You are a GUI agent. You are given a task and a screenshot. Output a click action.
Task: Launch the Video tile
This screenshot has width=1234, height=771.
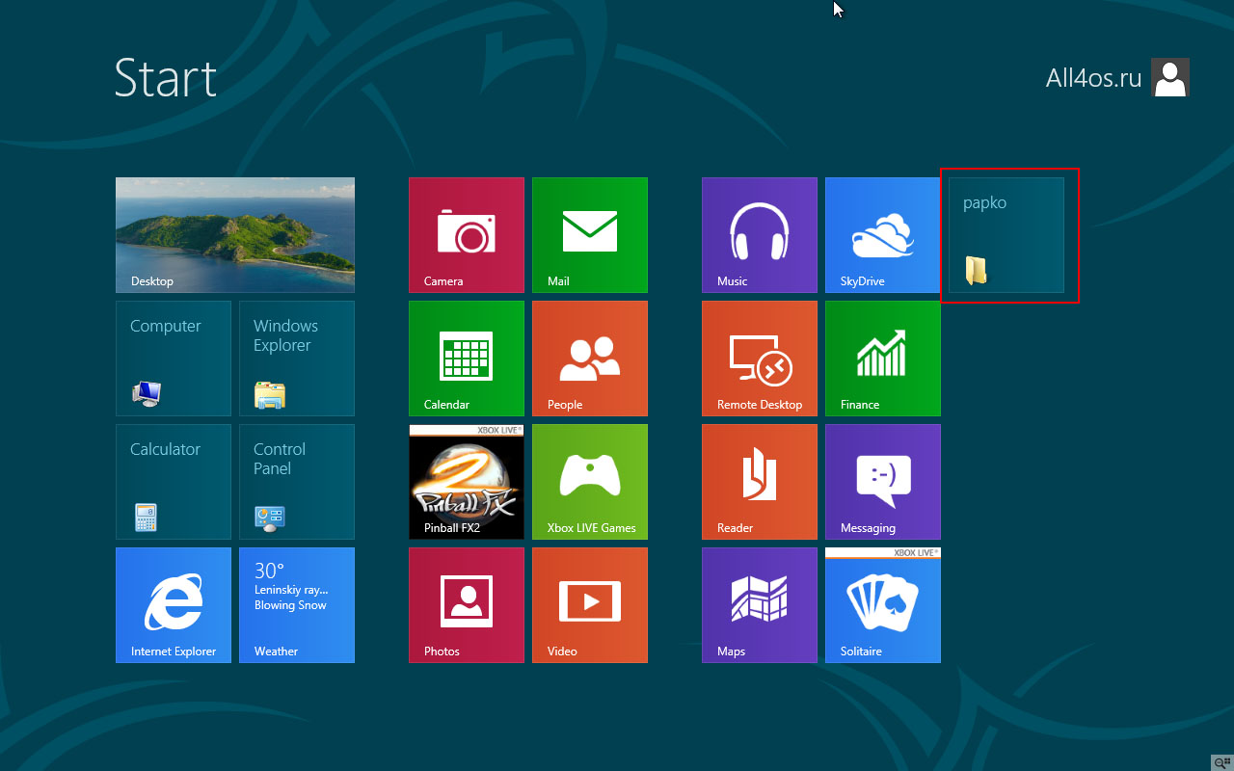click(590, 605)
